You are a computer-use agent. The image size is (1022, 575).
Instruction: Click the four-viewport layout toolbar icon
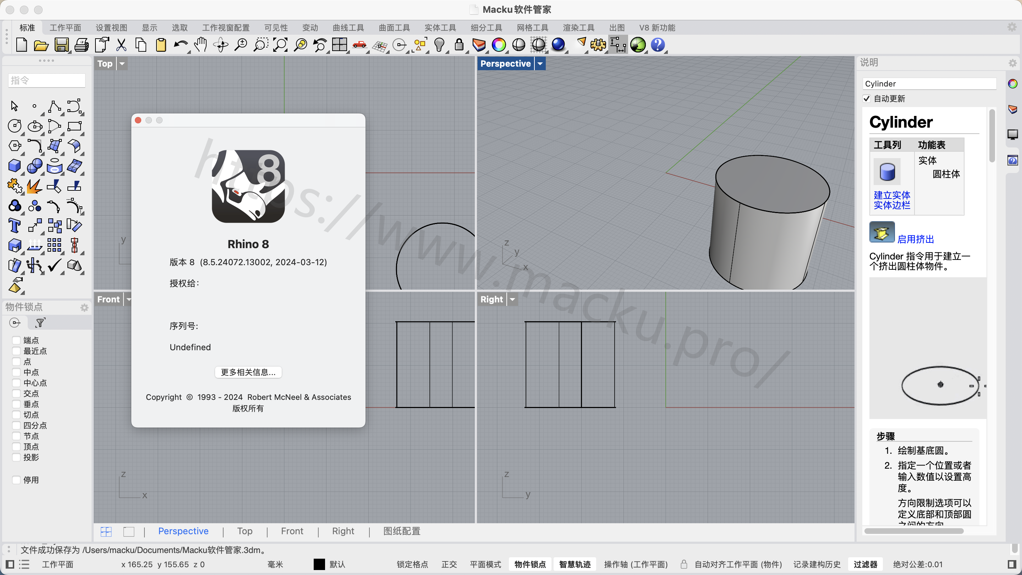(340, 45)
